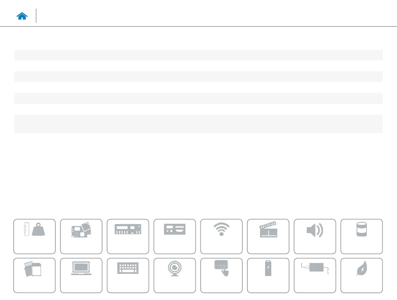Open the webcam camera tile
397x300 pixels.
tap(175, 275)
